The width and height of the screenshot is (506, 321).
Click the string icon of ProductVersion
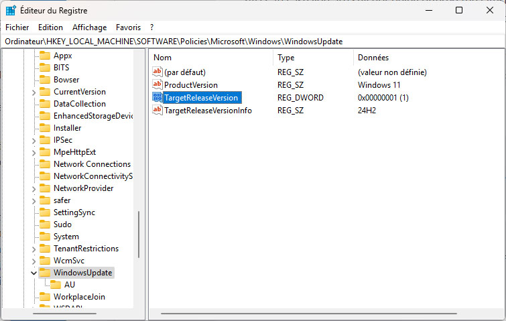coord(157,85)
